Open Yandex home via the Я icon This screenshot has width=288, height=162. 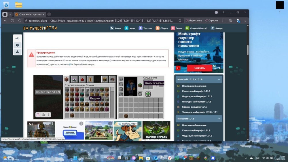[12, 21]
